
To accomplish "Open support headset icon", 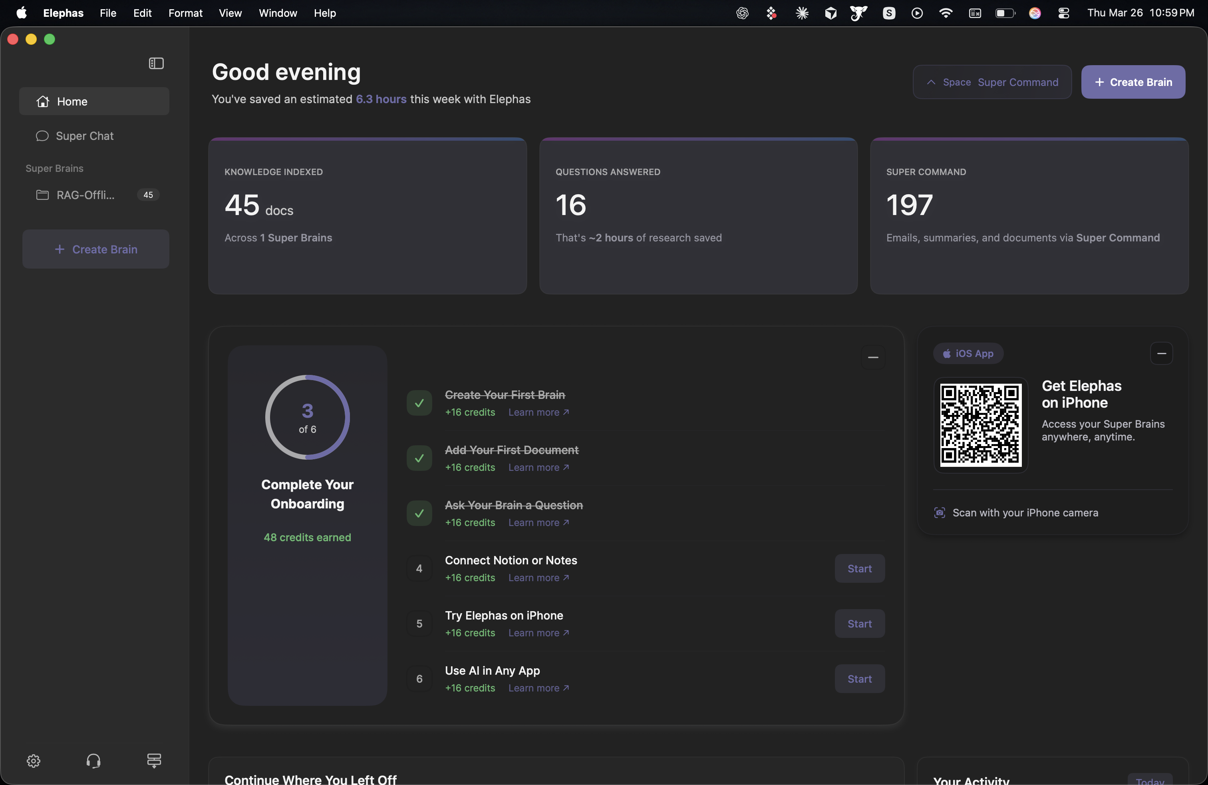I will 93,760.
